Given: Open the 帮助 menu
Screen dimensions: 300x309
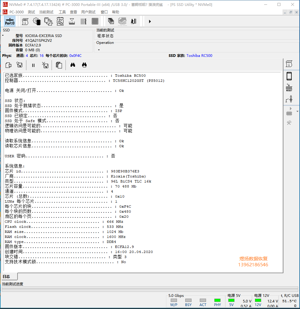Looking at the screenshot, I should [116, 12].
